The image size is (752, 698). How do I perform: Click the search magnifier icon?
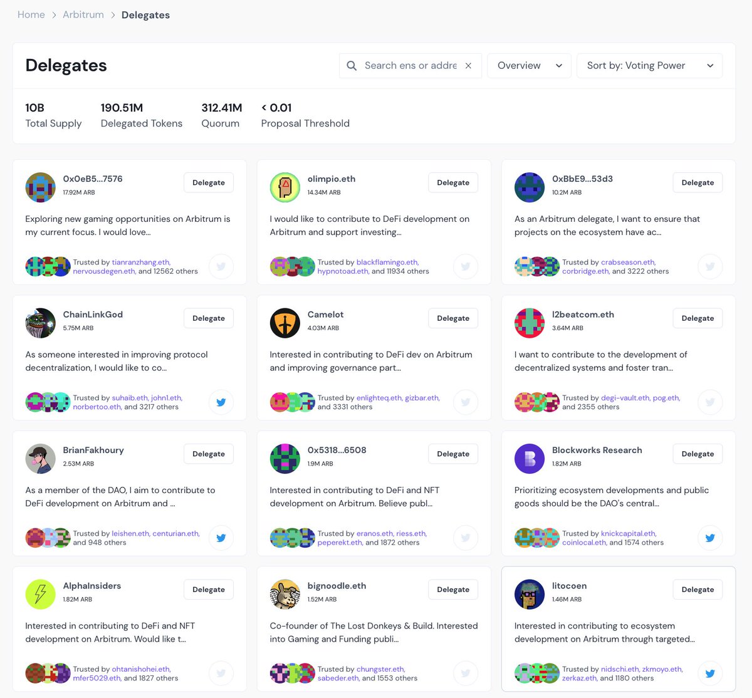tap(352, 66)
